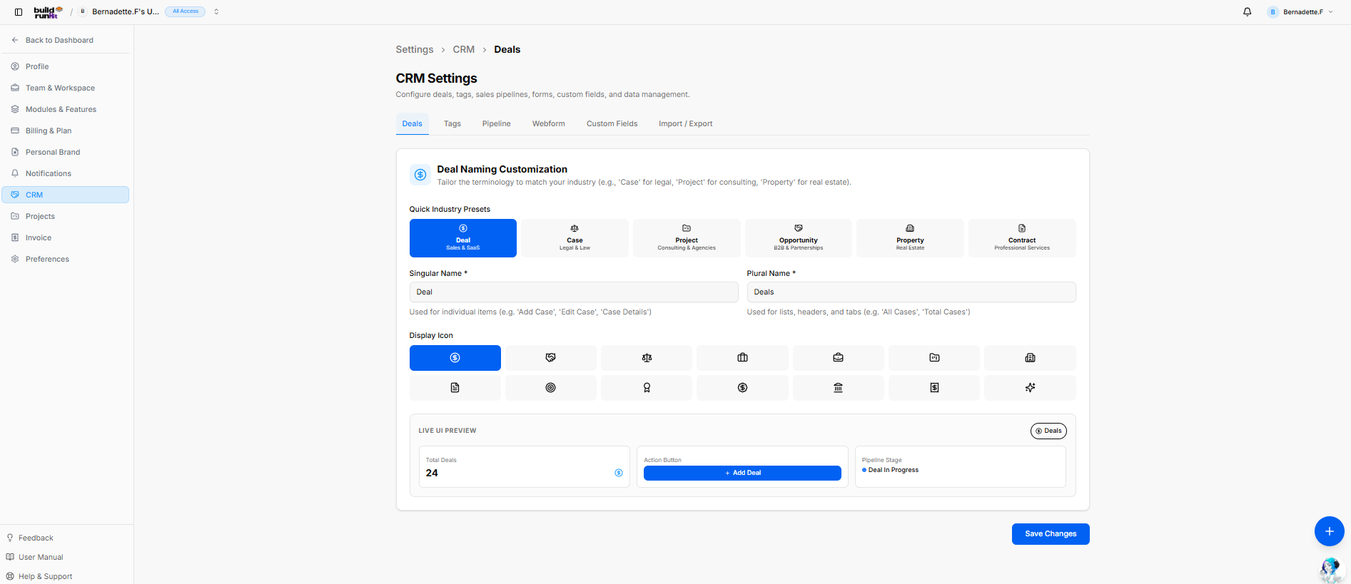This screenshot has height=584, width=1351.
Task: Open the Webform tab
Action: (548, 124)
